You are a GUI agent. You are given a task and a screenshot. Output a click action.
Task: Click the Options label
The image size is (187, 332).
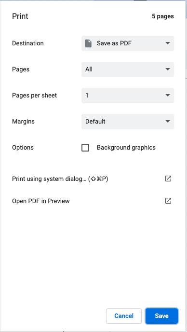pos(23,148)
